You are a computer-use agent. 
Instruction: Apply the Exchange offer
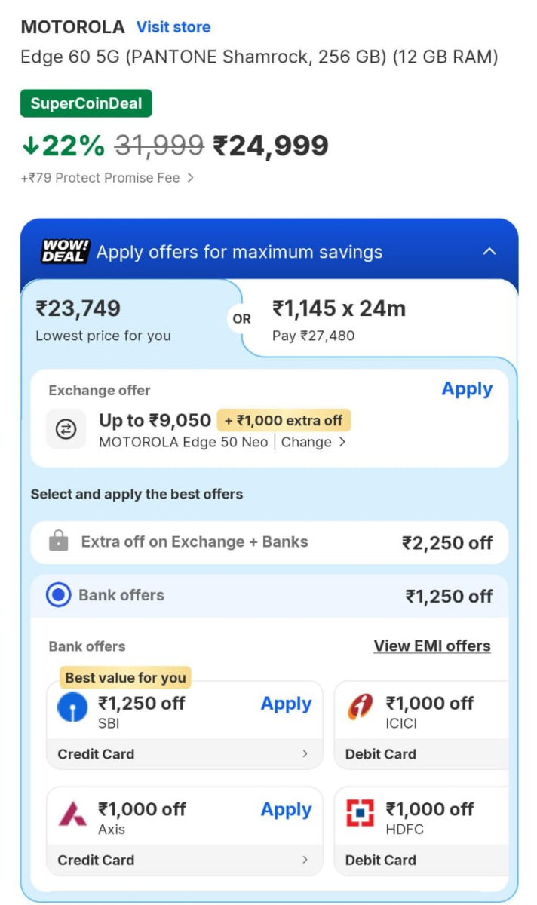click(x=467, y=389)
